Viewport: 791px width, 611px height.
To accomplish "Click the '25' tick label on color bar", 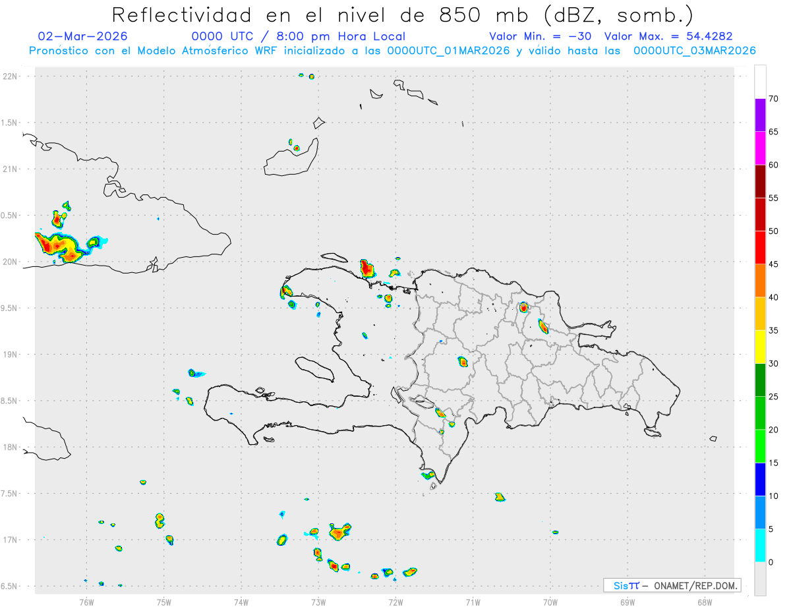I will [773, 397].
